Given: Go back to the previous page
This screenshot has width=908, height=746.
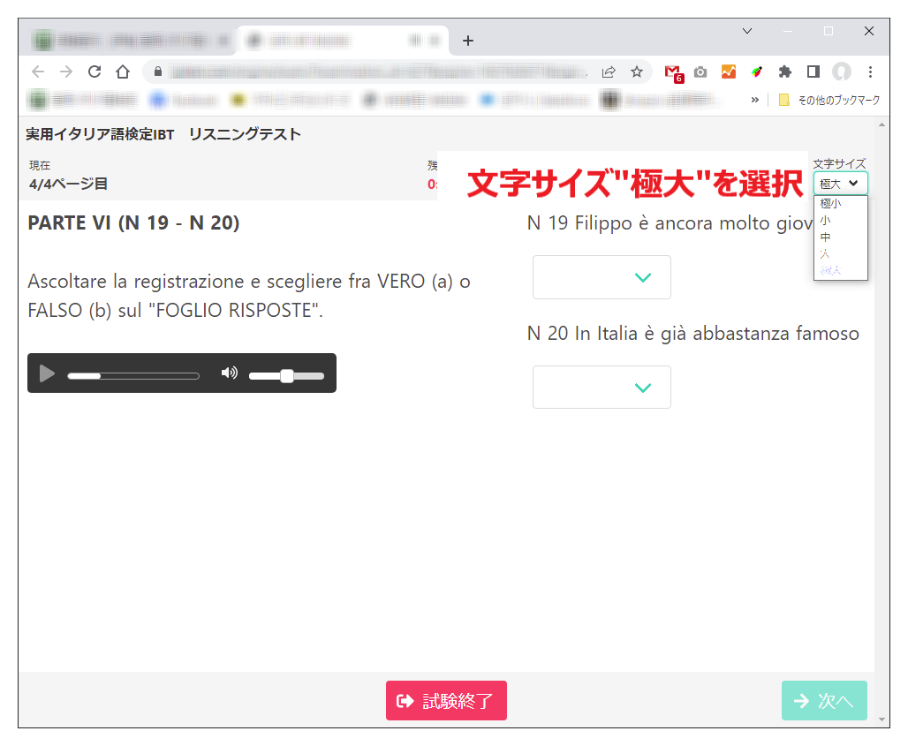Looking at the screenshot, I should point(38,72).
